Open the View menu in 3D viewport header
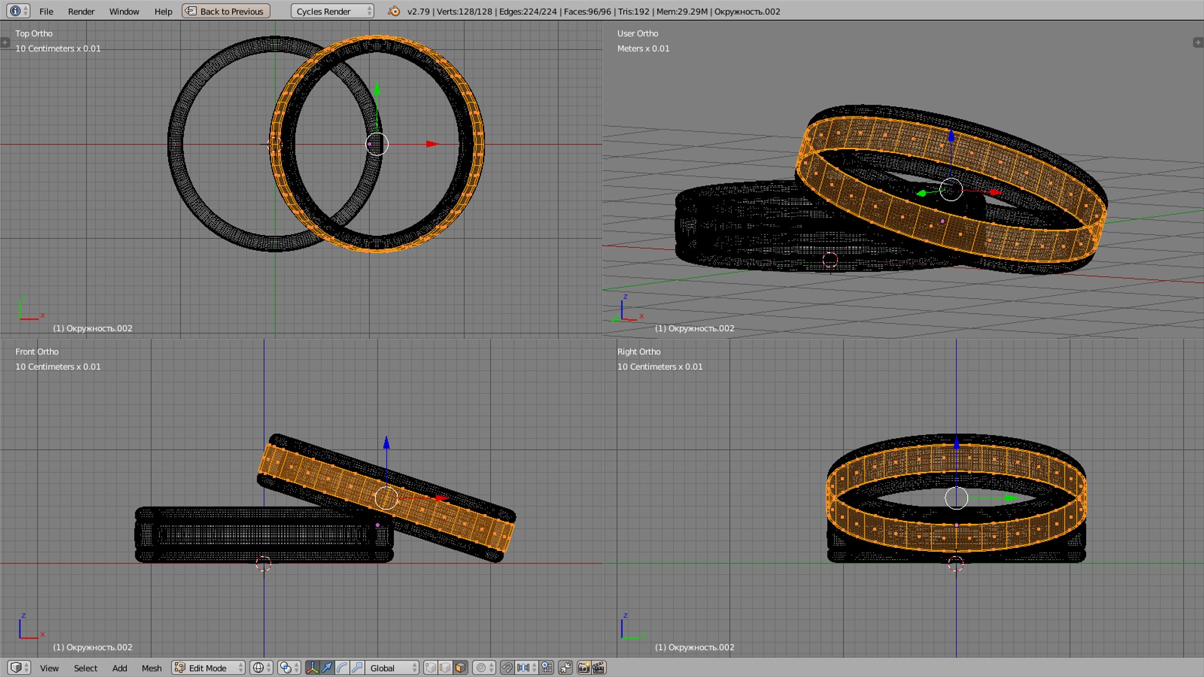This screenshot has height=677, width=1204. click(49, 668)
